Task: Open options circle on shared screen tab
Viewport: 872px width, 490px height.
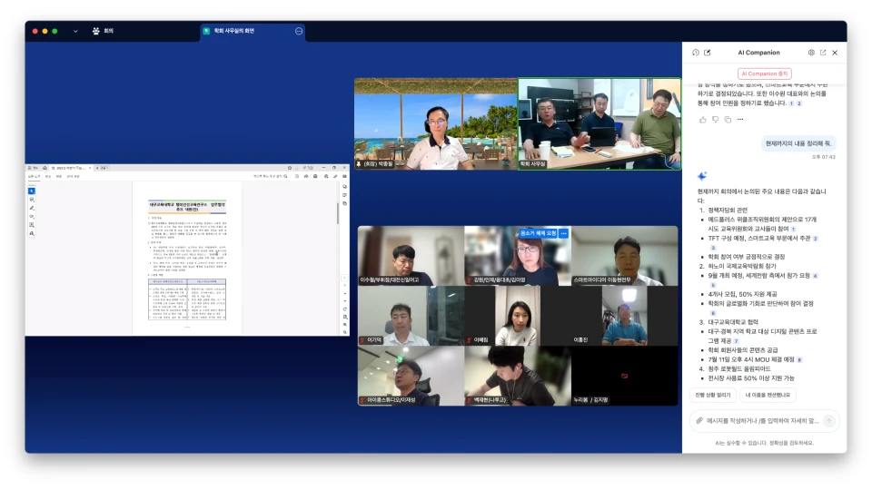Action: (299, 31)
